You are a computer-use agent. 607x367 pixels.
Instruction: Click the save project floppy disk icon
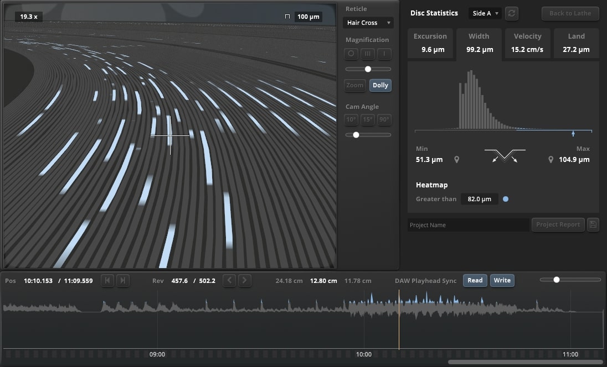[x=593, y=225]
